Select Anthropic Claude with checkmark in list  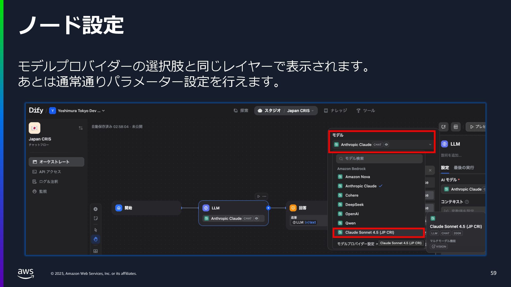(361, 186)
